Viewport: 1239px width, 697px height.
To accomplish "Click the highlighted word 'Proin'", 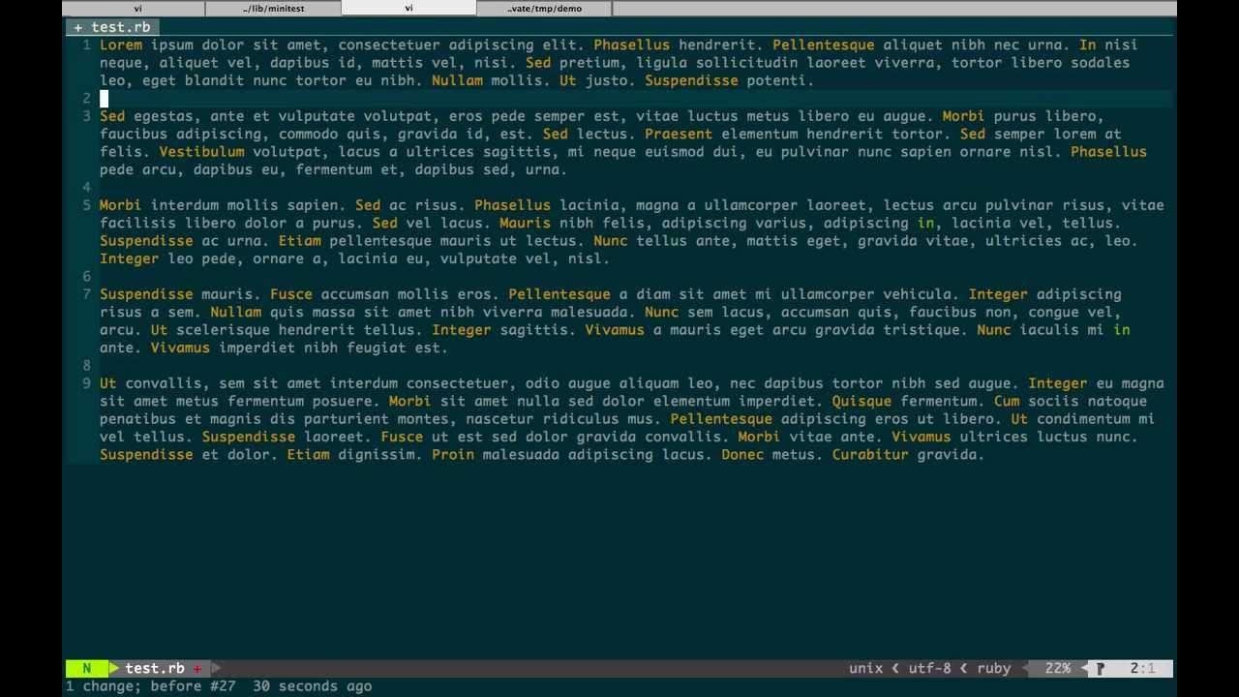I will (453, 455).
